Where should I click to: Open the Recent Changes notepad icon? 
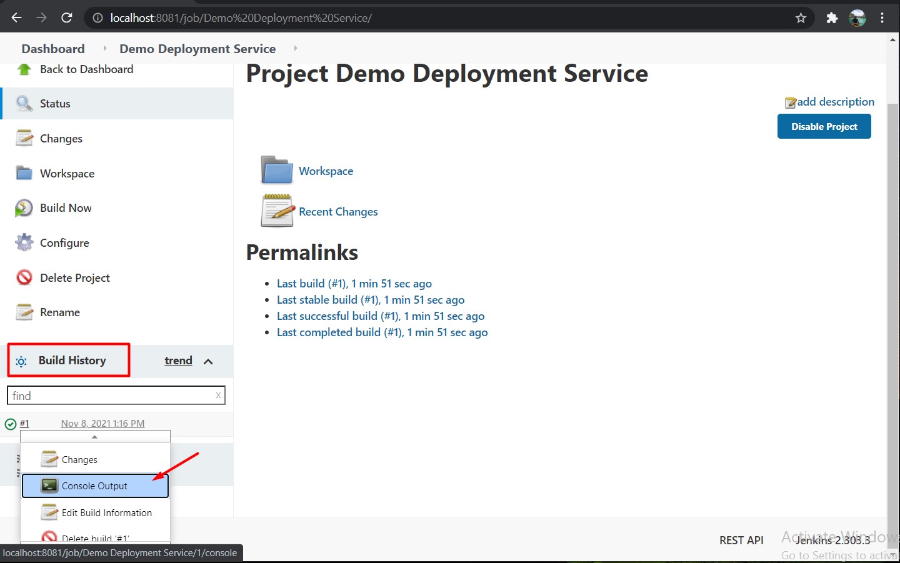(x=276, y=211)
